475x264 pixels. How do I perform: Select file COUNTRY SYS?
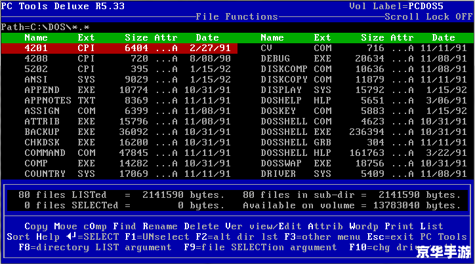click(127, 174)
